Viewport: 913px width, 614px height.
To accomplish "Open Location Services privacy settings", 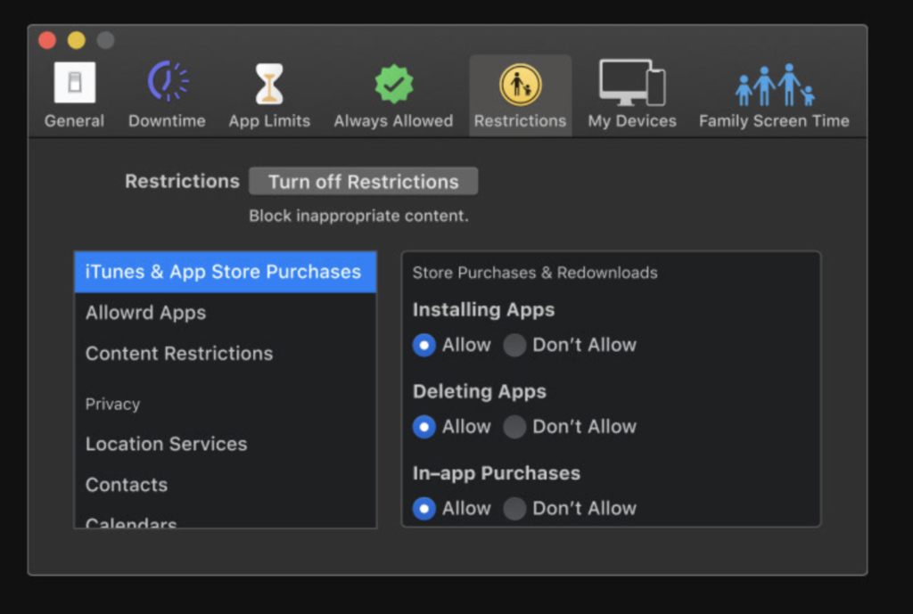I will pos(166,444).
